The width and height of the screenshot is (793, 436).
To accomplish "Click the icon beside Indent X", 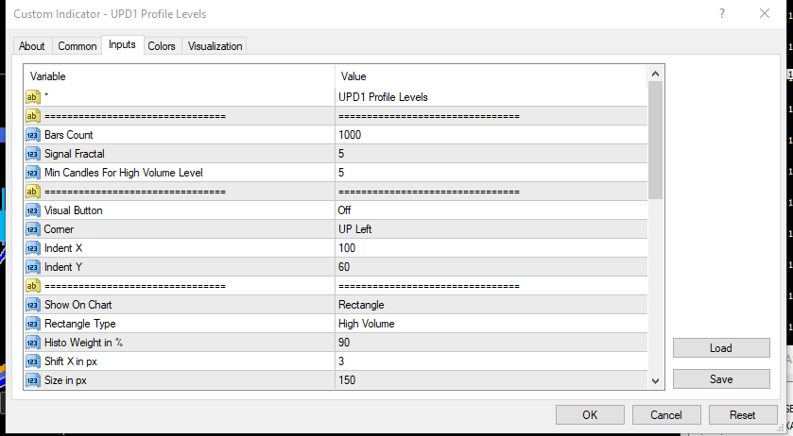I will [x=33, y=248].
